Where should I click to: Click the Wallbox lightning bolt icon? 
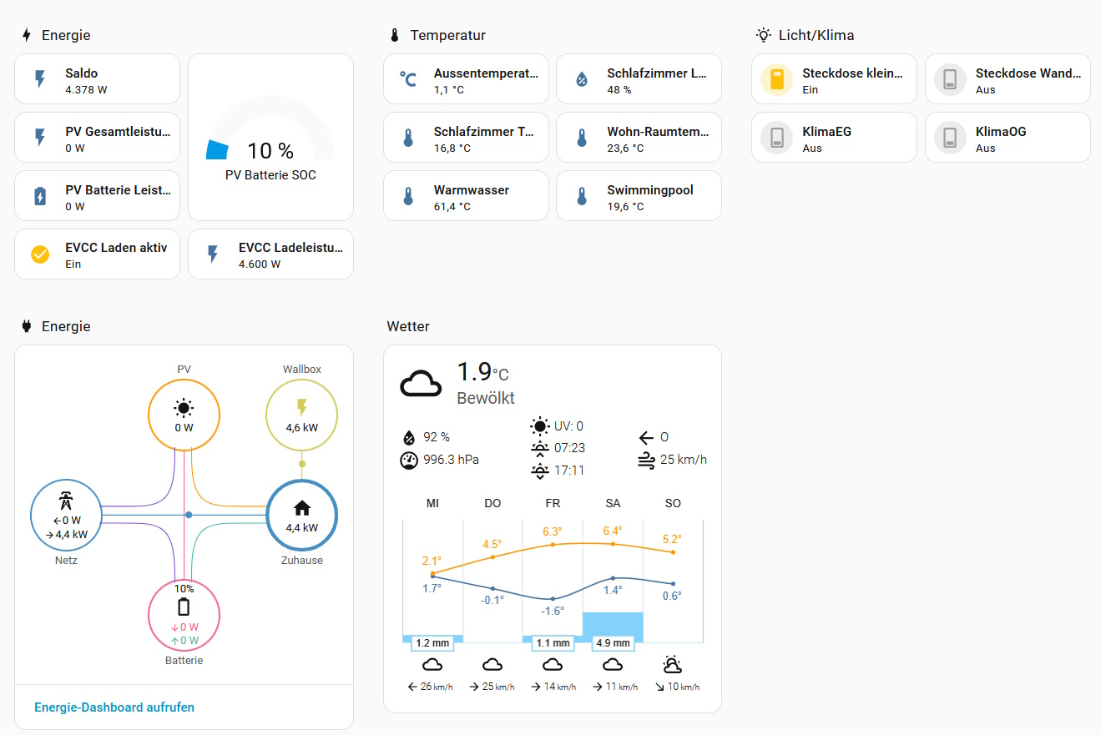click(301, 407)
